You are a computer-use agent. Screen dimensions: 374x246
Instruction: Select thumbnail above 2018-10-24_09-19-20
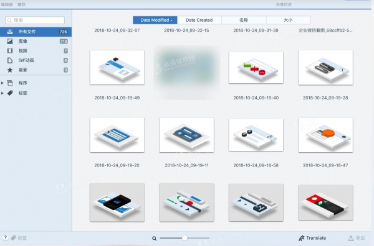[x=117, y=135]
